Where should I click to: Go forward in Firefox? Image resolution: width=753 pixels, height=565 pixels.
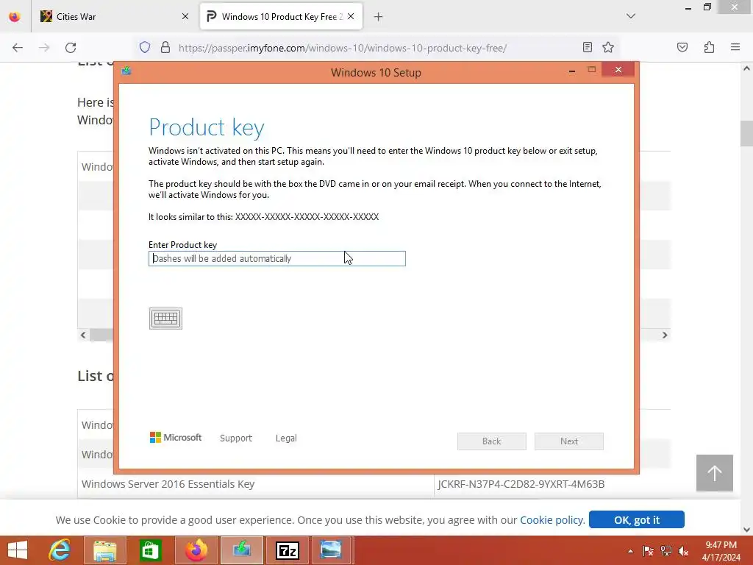click(44, 48)
